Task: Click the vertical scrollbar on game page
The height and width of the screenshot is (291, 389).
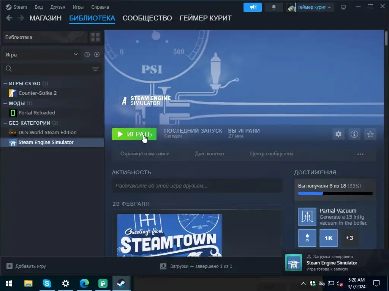Action: coord(386,38)
